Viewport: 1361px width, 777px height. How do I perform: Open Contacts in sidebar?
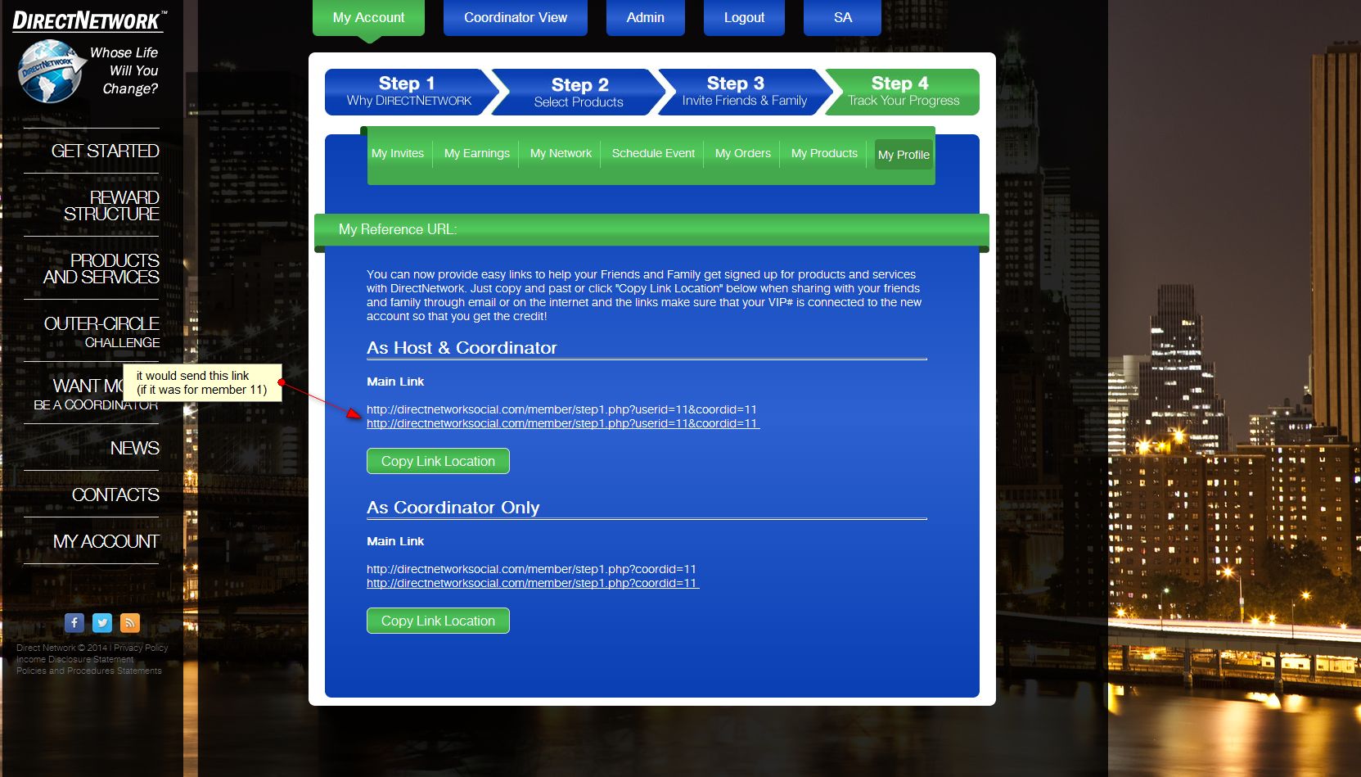pyautogui.click(x=115, y=495)
